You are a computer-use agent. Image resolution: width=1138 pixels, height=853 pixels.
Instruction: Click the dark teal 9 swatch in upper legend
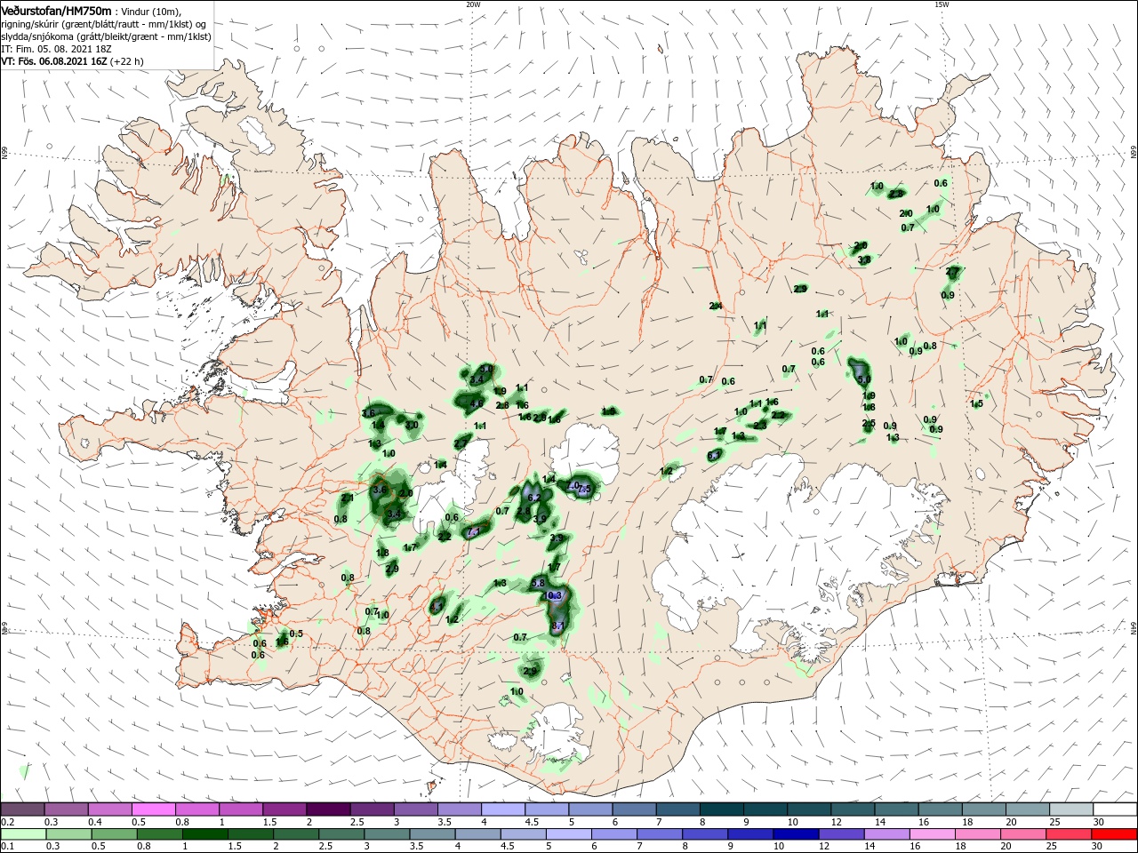(765, 809)
